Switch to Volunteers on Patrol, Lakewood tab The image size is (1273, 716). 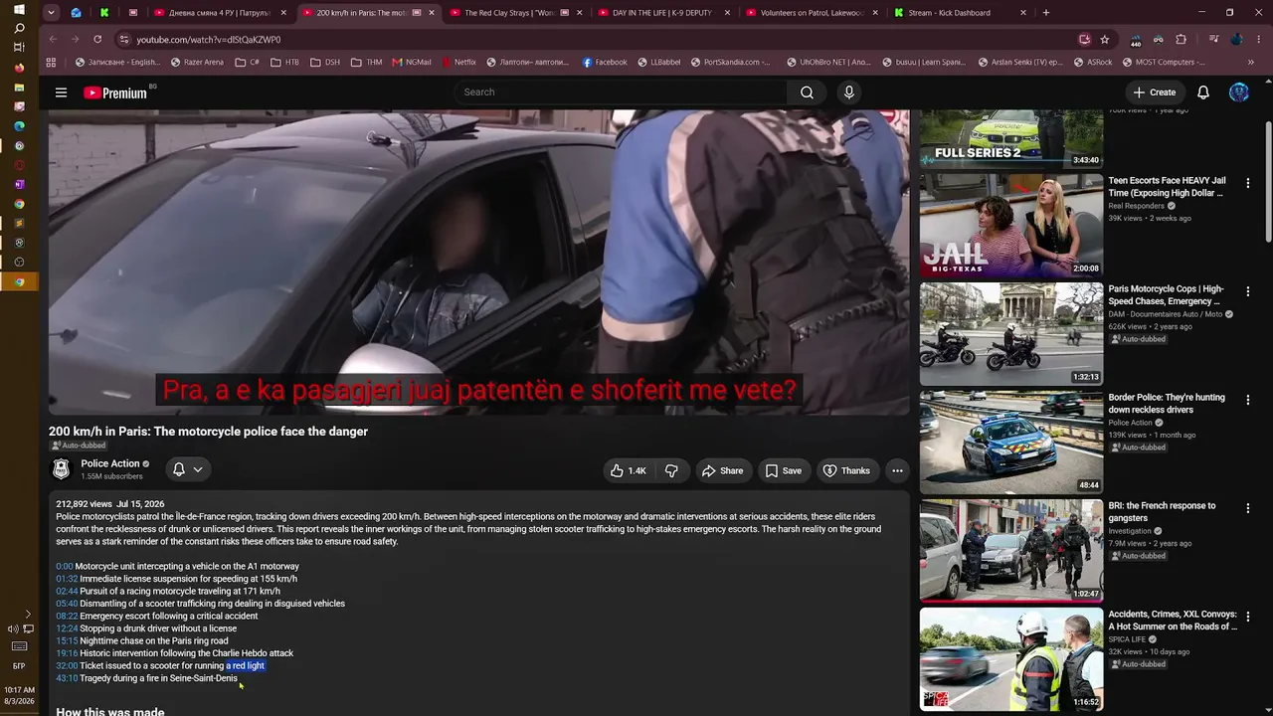(812, 13)
